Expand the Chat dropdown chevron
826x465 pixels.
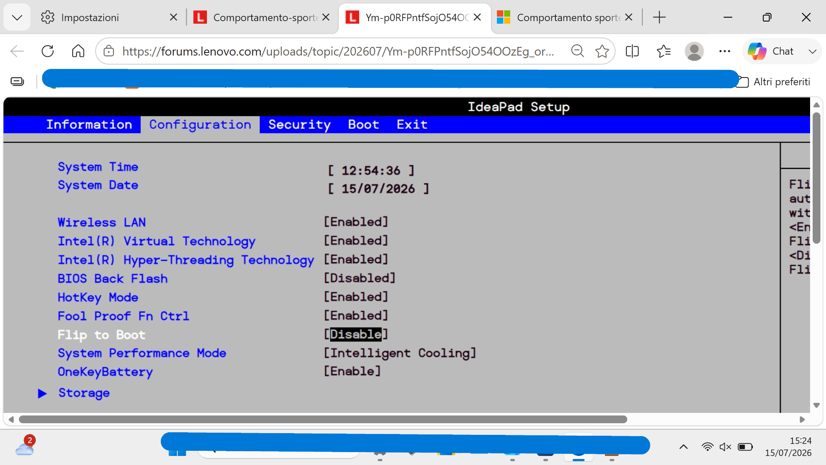click(x=812, y=52)
